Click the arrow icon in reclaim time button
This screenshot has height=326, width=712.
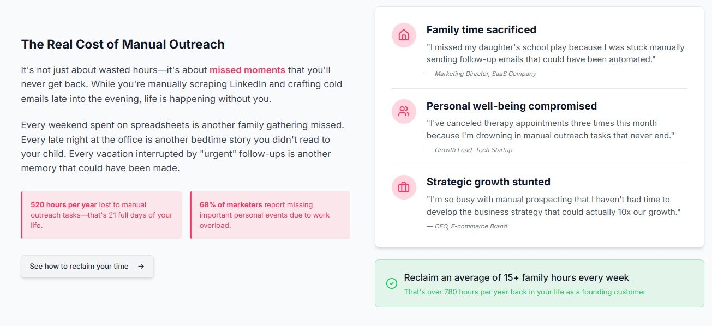coord(141,267)
